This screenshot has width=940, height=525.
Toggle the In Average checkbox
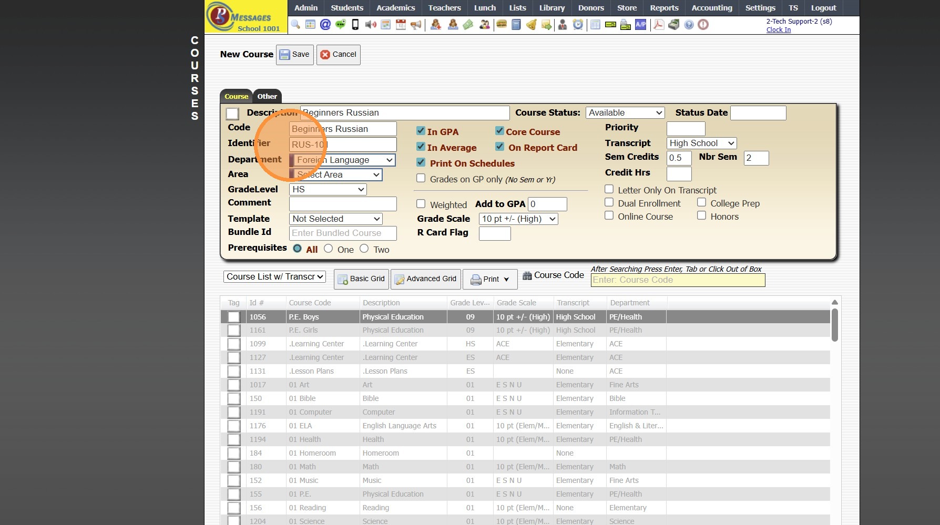421,147
